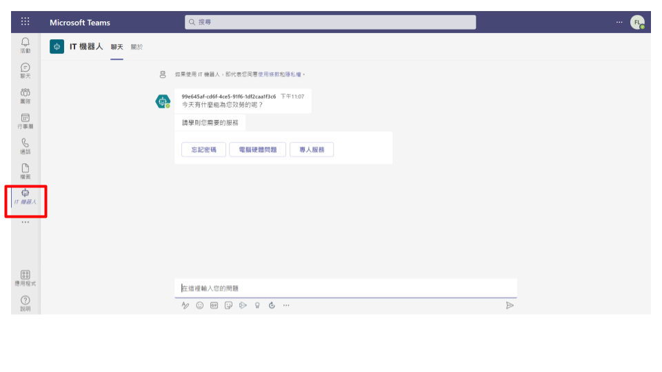Show more apps ellipsis in sidebar
The width and height of the screenshot is (662, 372).
coord(26,222)
